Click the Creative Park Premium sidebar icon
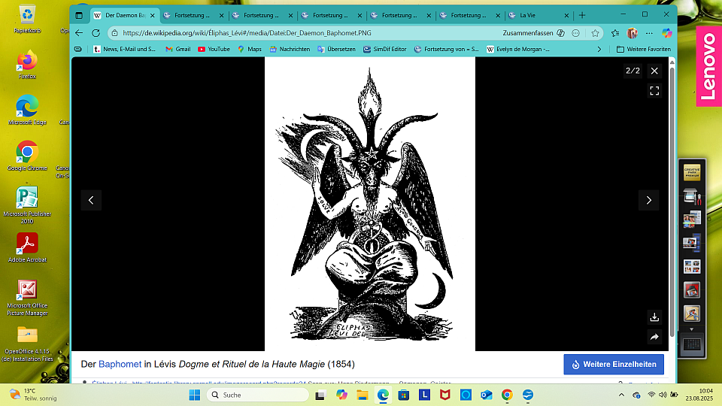 692,173
